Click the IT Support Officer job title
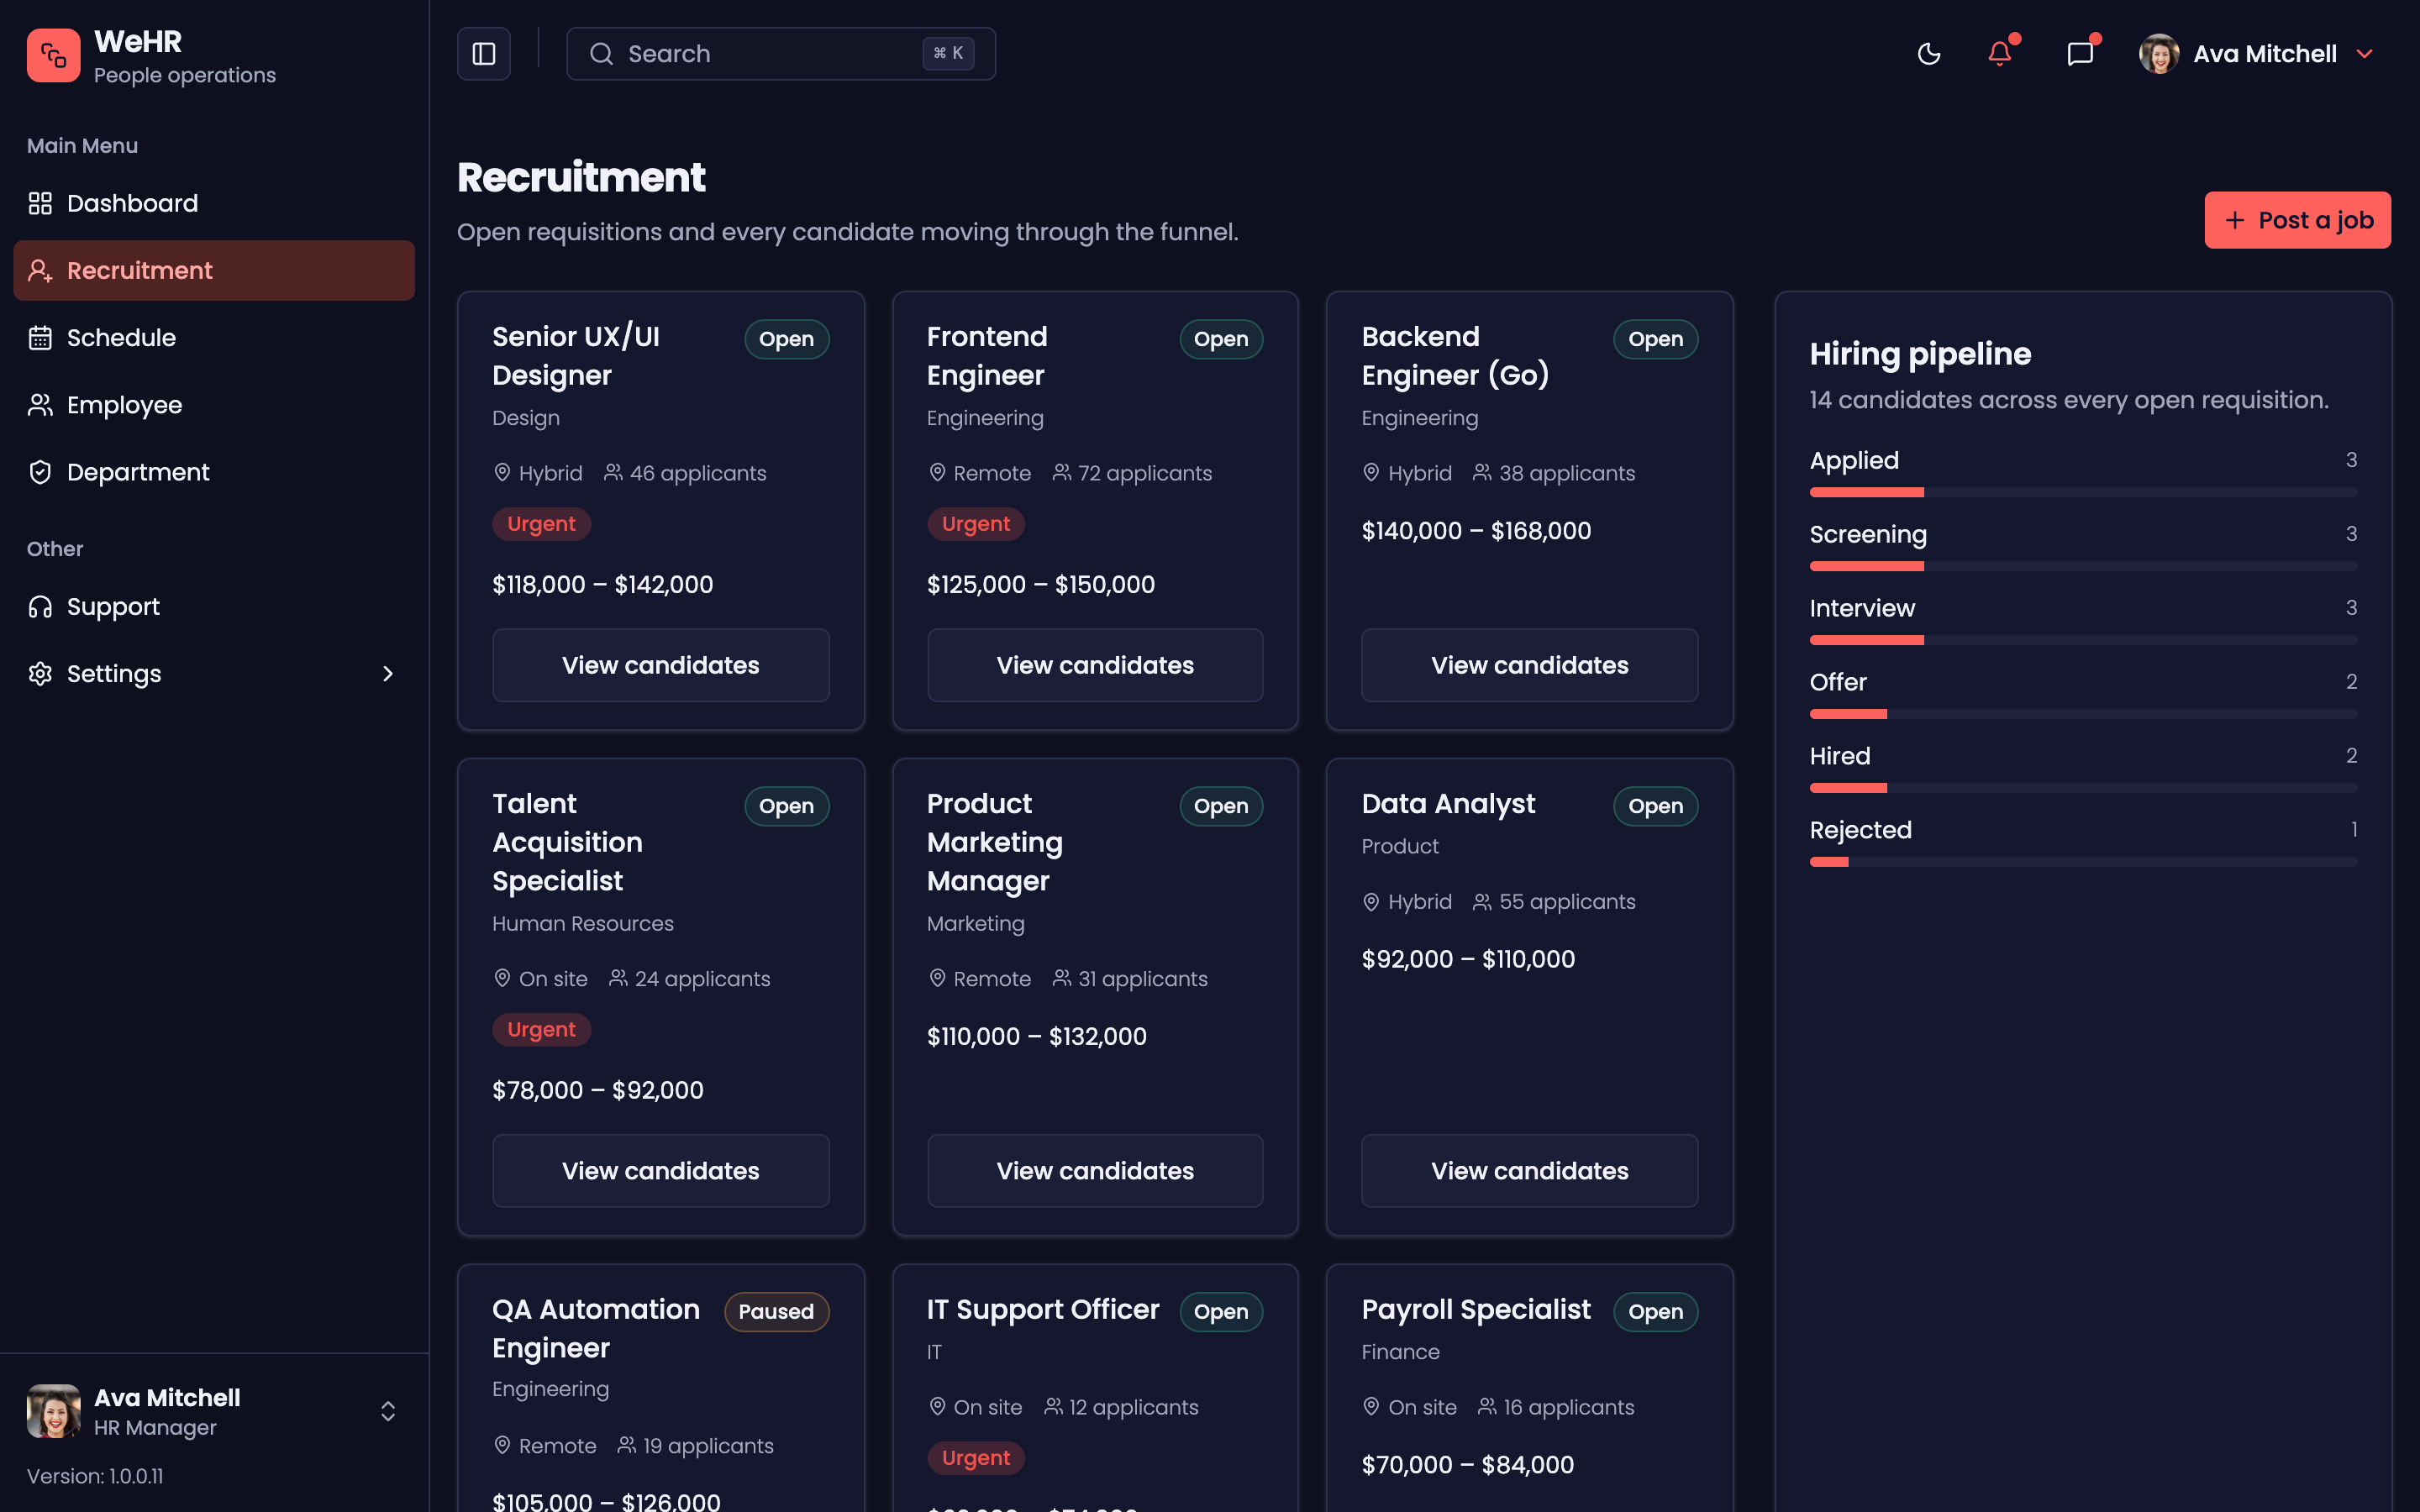This screenshot has height=1512, width=2420. pyautogui.click(x=1043, y=1309)
